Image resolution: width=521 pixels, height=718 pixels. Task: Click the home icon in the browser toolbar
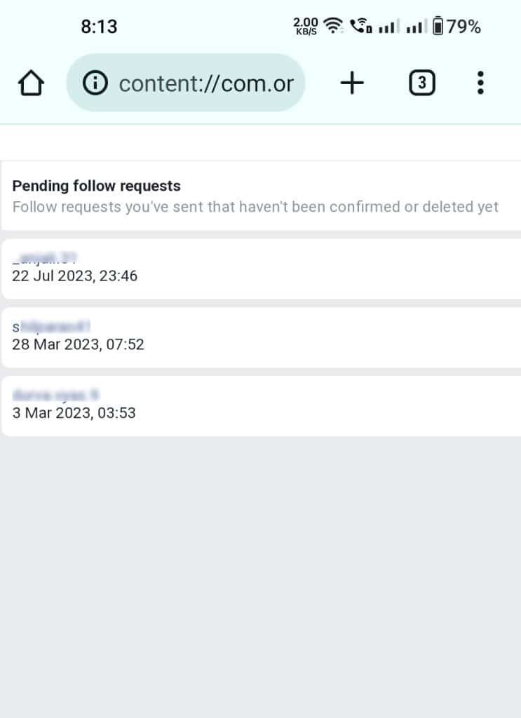tap(29, 82)
